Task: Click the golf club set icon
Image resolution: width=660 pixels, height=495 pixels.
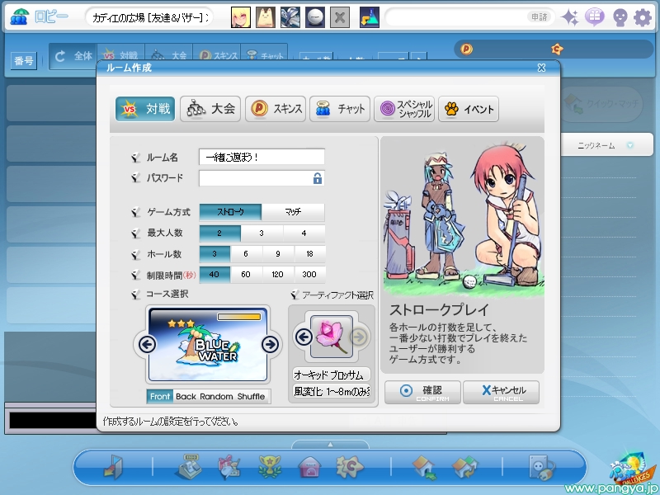Action: [x=290, y=17]
